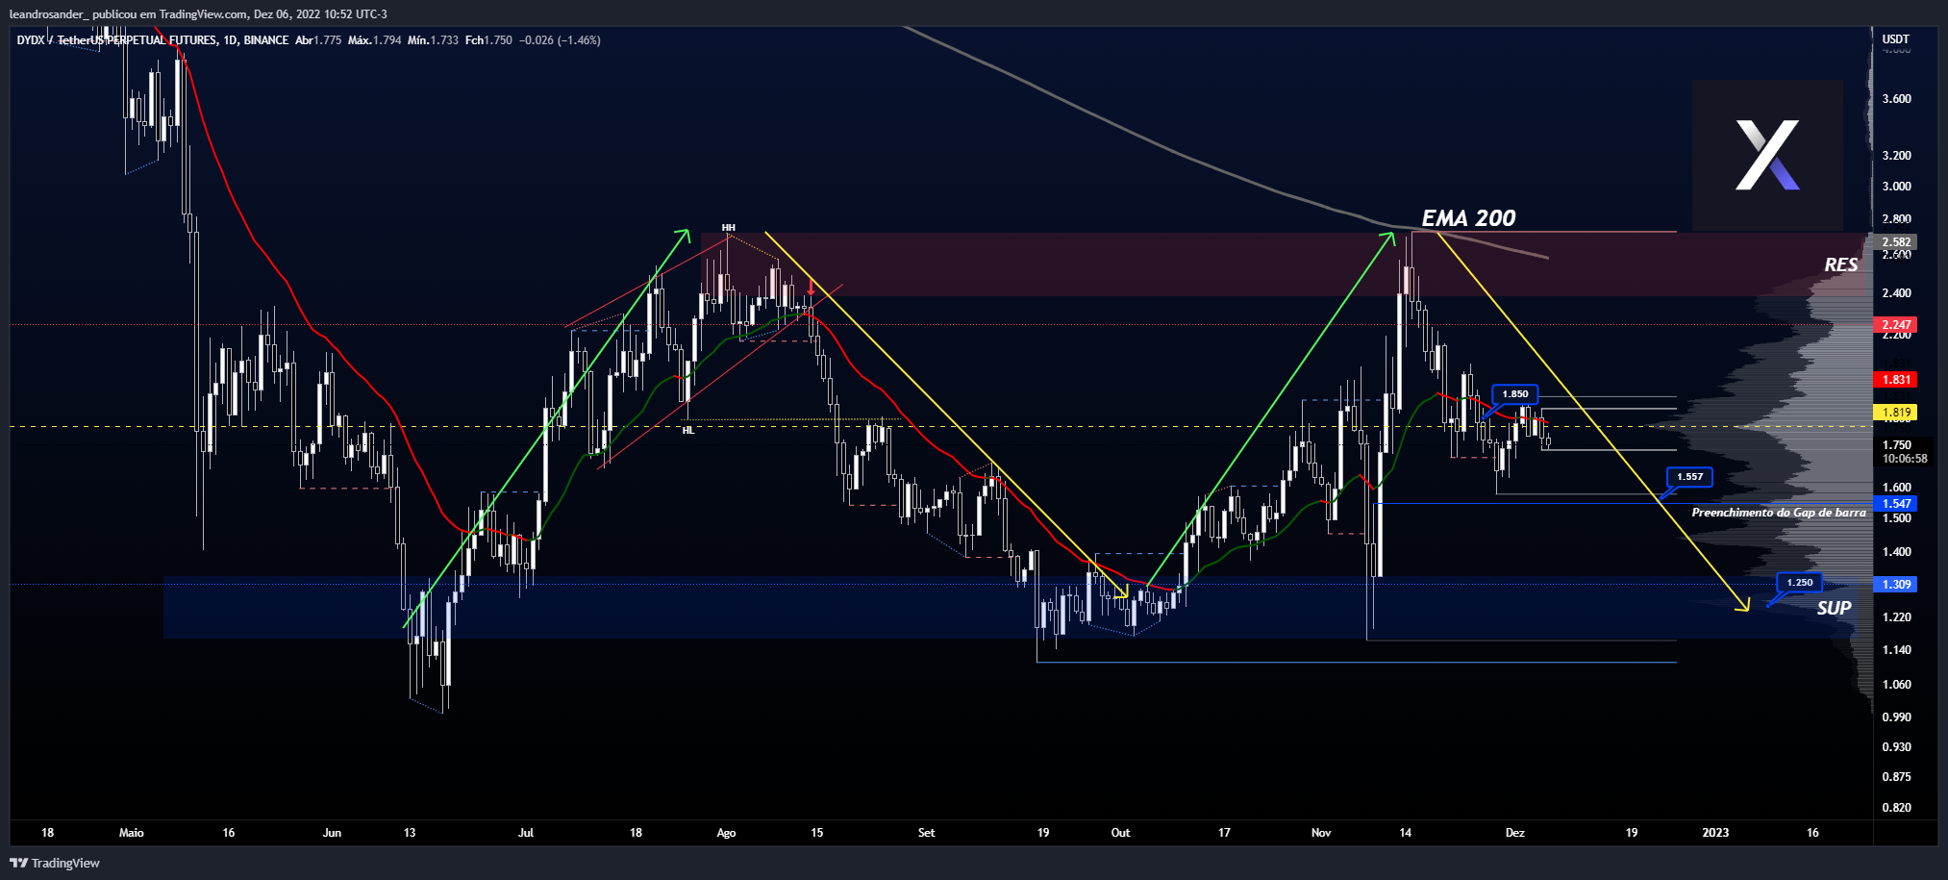Viewport: 1948px width, 880px height.
Task: Click the 1.819 yellow price axis tag
Action: 1896,413
